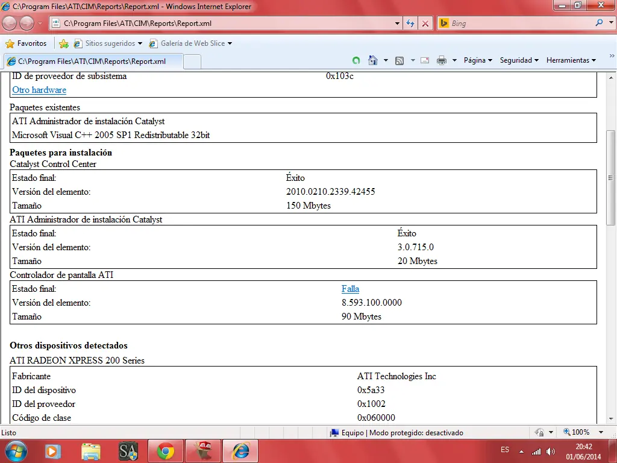
Task: Expand the Print dropdown arrow
Action: click(x=454, y=60)
